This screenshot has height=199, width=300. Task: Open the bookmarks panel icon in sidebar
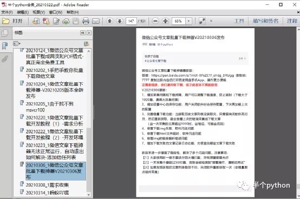coord(5,46)
